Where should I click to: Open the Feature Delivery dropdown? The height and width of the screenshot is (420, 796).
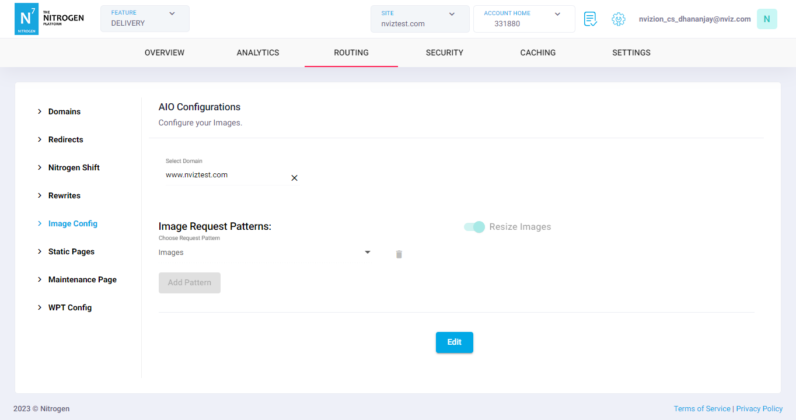[145, 19]
